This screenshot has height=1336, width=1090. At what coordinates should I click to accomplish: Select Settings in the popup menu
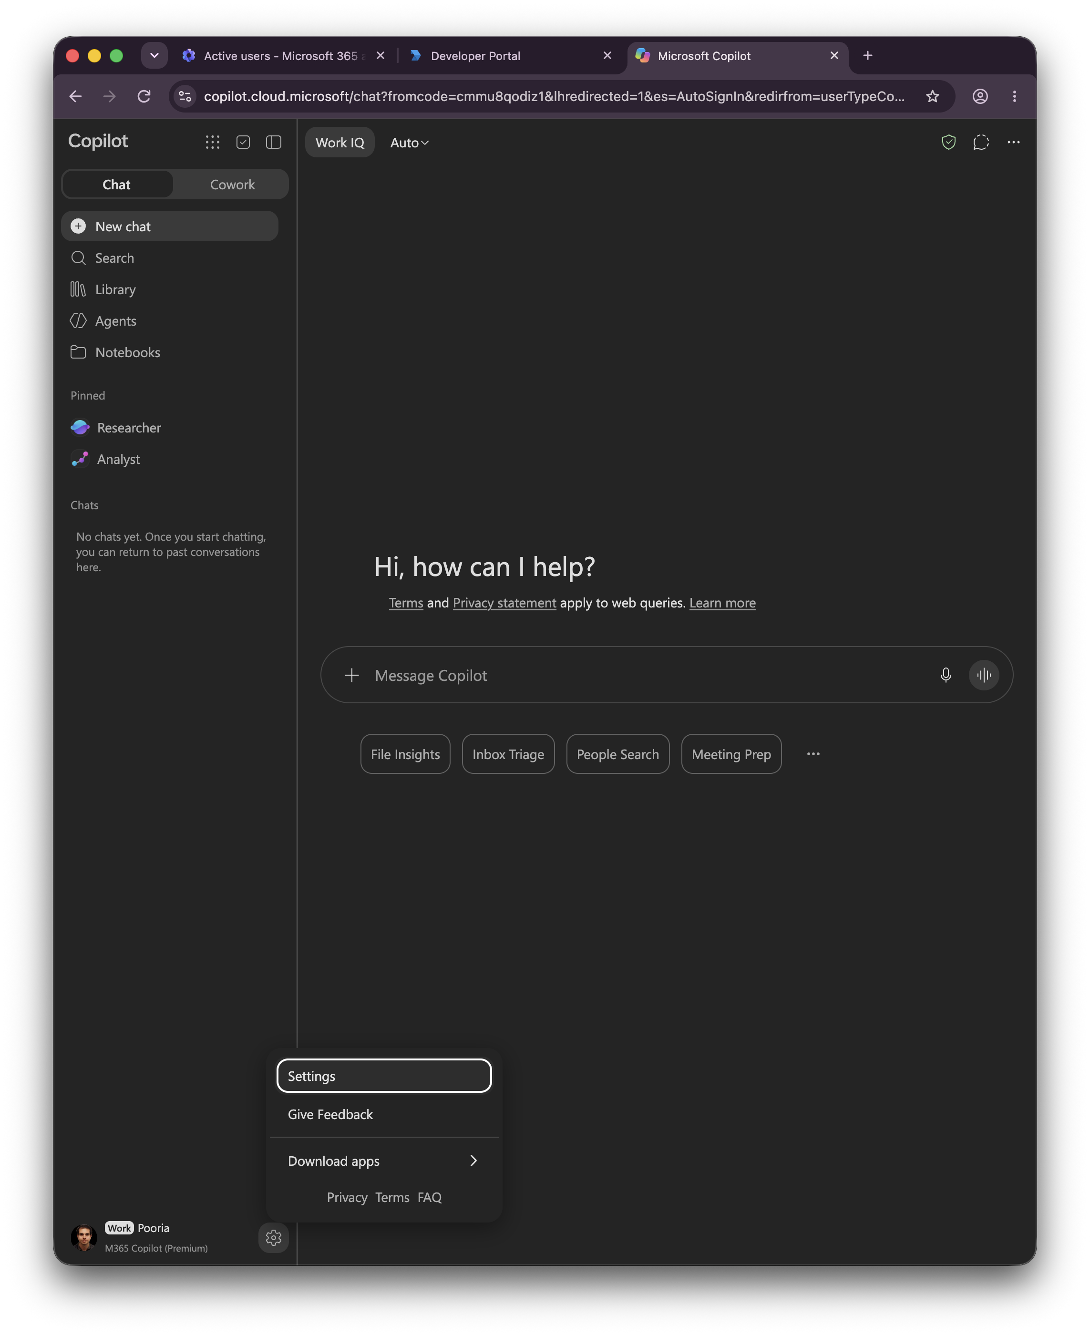tap(384, 1076)
